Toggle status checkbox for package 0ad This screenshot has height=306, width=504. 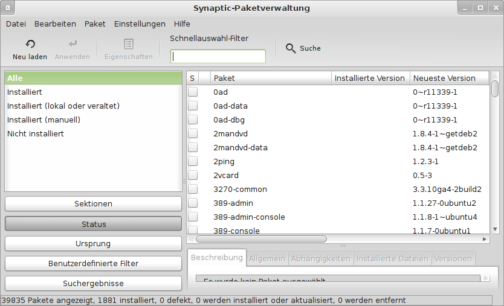point(193,92)
